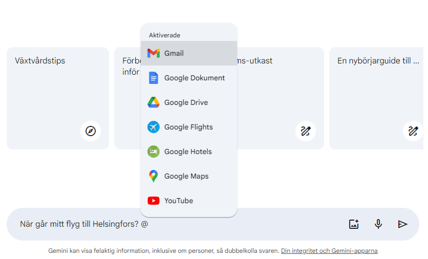
Task: Click the Google Drive triangle icon
Action: [x=154, y=102]
